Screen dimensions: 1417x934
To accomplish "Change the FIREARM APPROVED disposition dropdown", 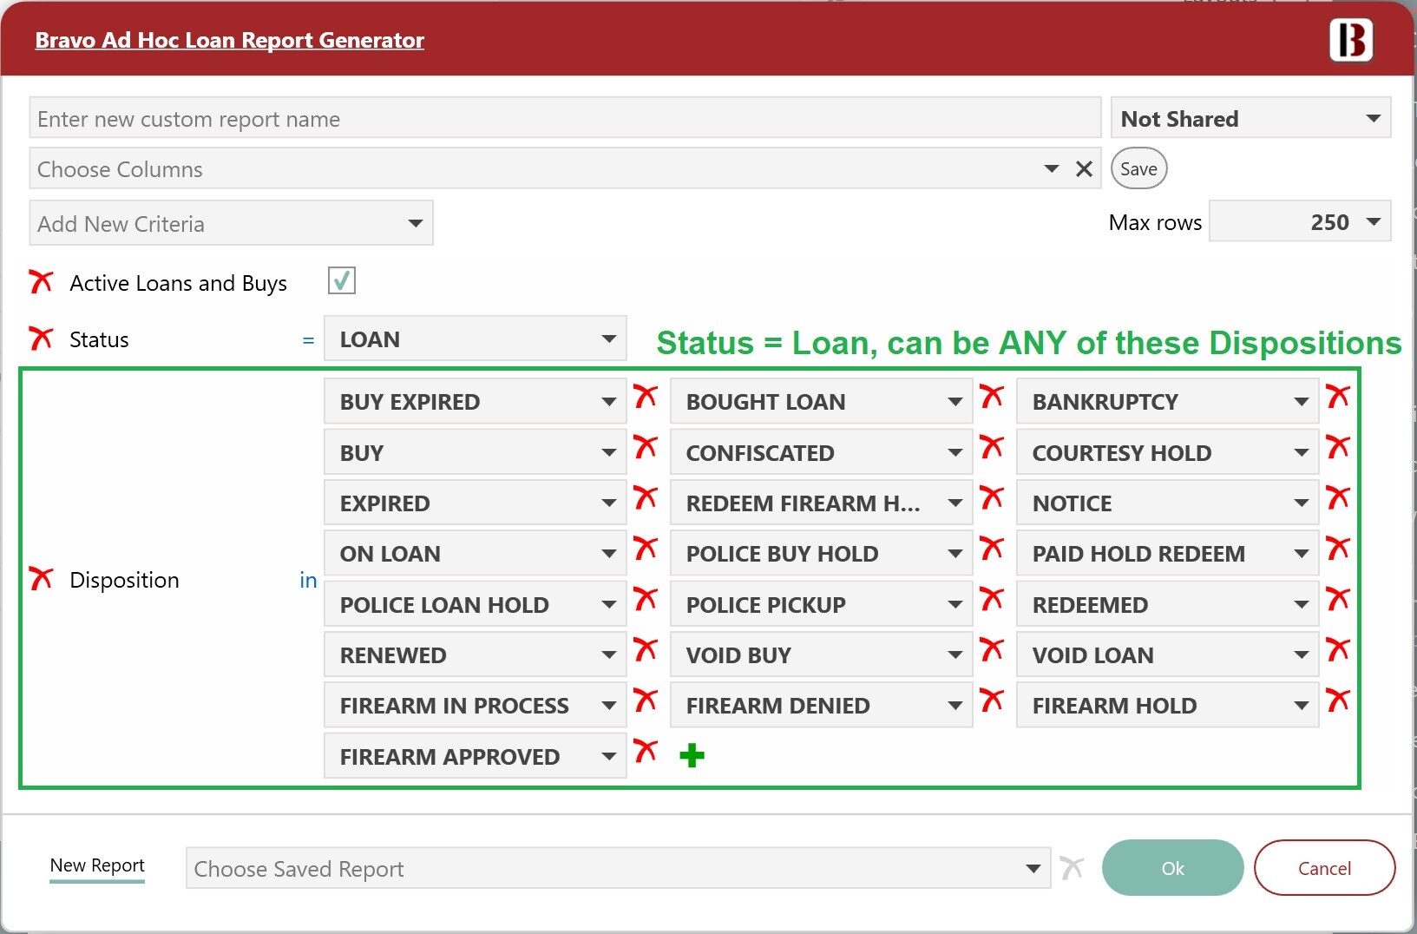I will coord(475,757).
